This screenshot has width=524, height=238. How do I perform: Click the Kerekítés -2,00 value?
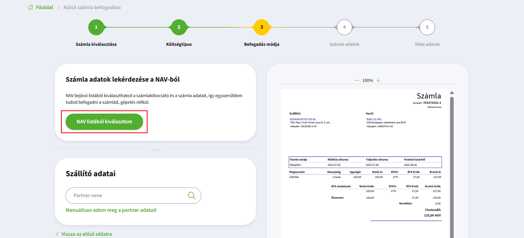pyautogui.click(x=438, y=203)
